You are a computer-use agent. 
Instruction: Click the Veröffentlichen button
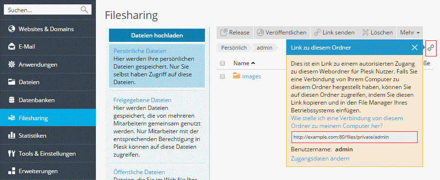(x=282, y=33)
